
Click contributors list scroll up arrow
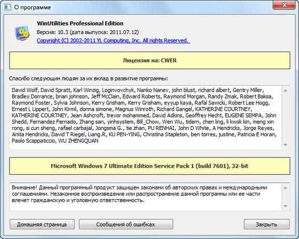click(286, 90)
